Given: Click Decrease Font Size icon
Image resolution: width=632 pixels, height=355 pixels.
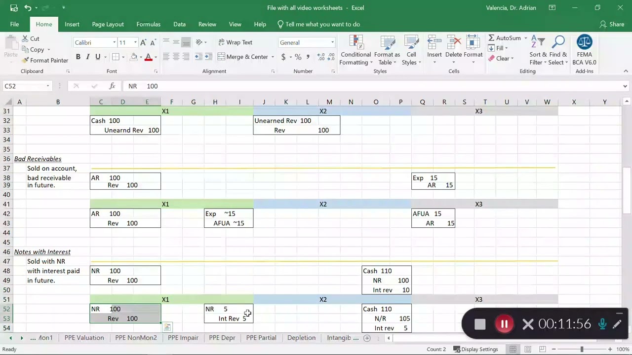Looking at the screenshot, I should point(153,42).
